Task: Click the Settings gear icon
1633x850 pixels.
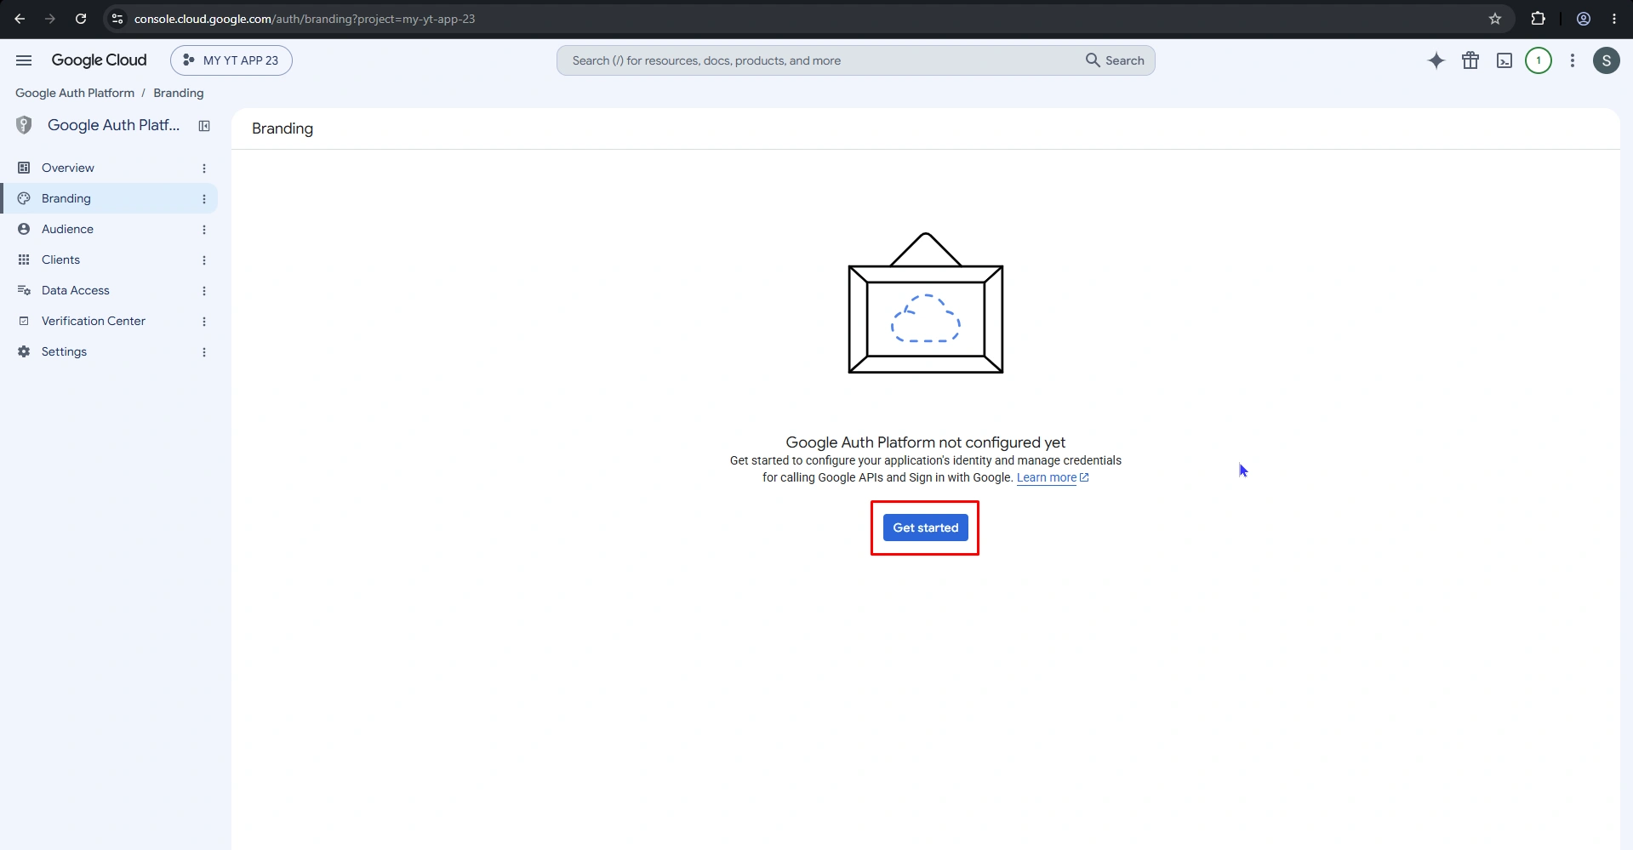Action: (x=24, y=351)
